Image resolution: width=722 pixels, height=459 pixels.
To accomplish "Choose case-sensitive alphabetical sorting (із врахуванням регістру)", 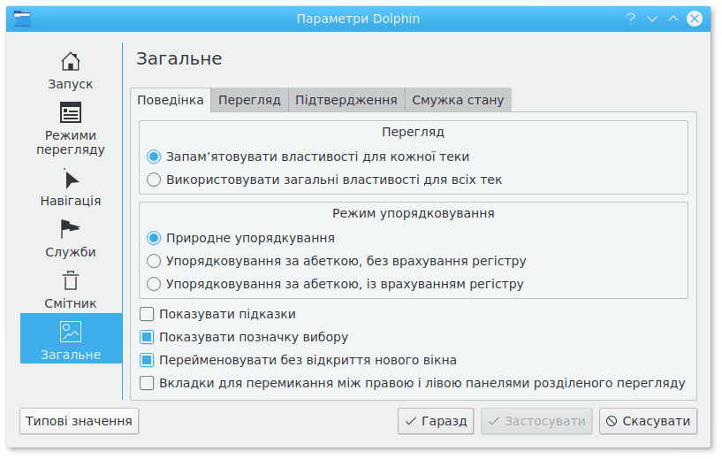I will (154, 284).
